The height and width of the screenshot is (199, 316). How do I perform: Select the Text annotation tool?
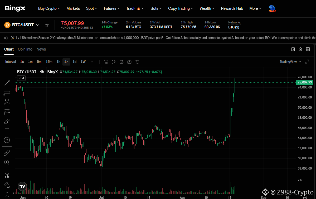click(x=7, y=131)
